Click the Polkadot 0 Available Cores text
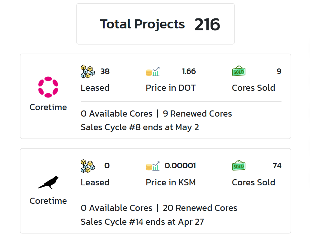Image resolution: width=310 pixels, height=238 pixels. (116, 114)
